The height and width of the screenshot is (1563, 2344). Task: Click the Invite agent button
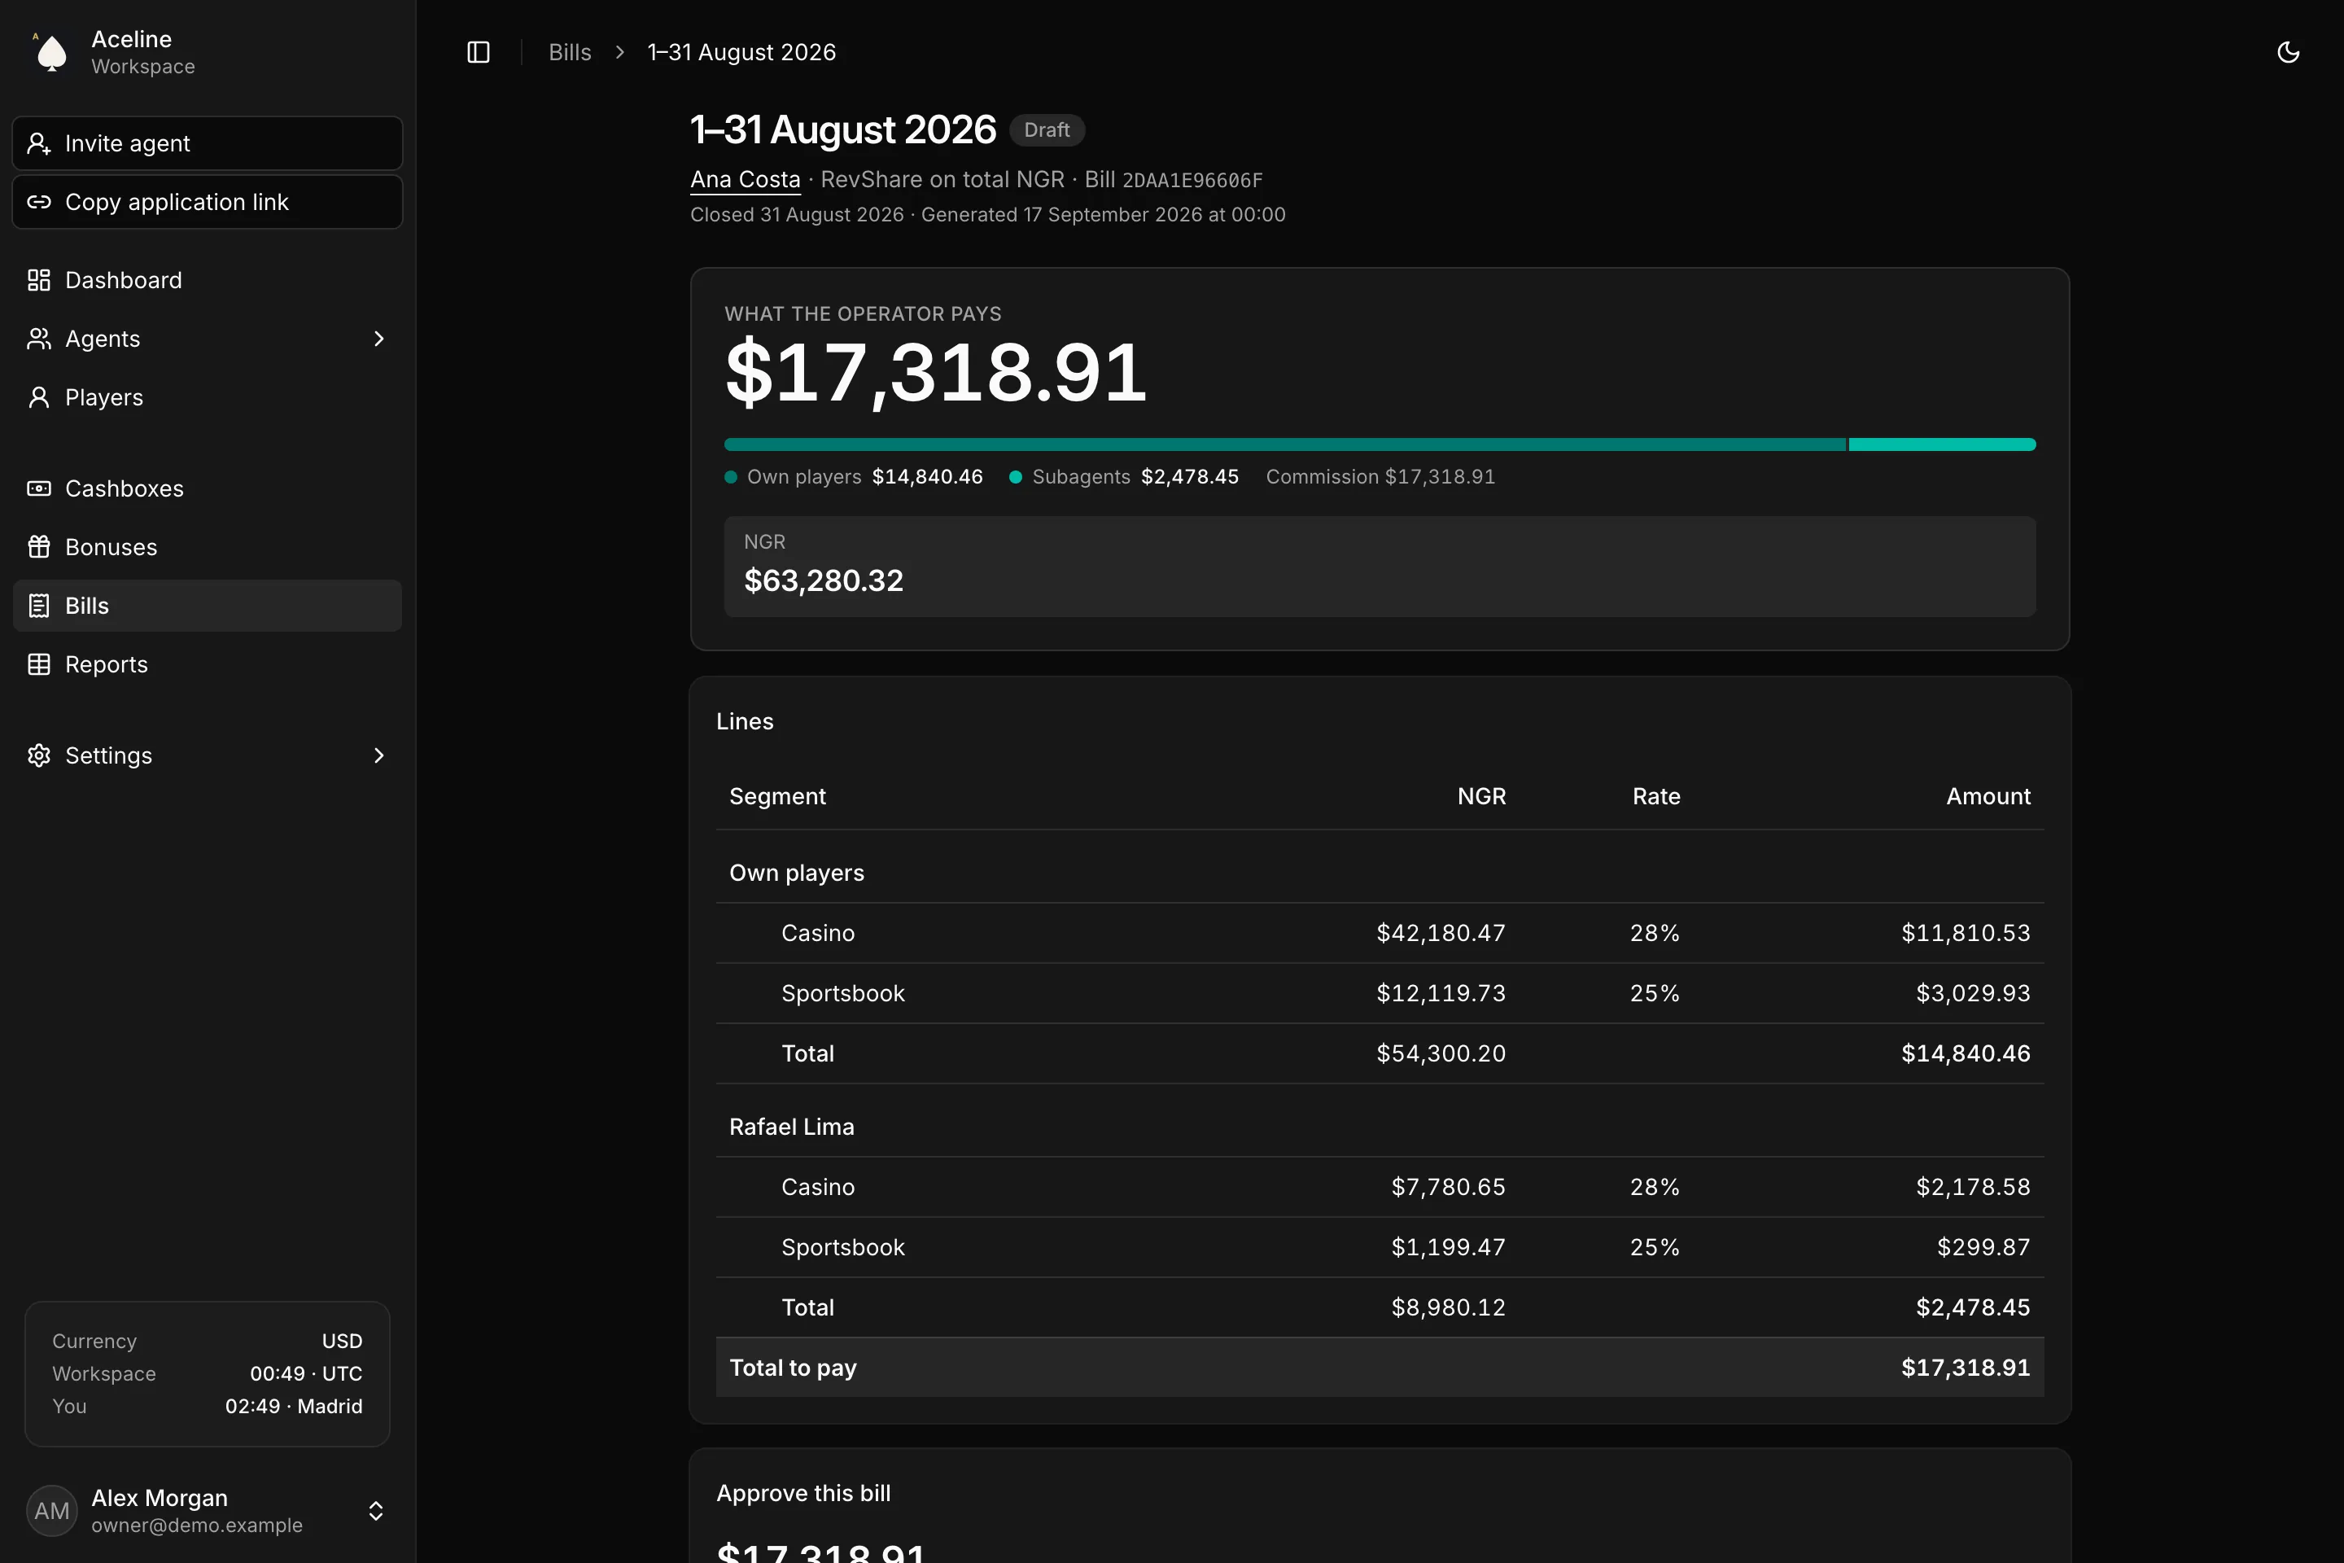[x=208, y=143]
